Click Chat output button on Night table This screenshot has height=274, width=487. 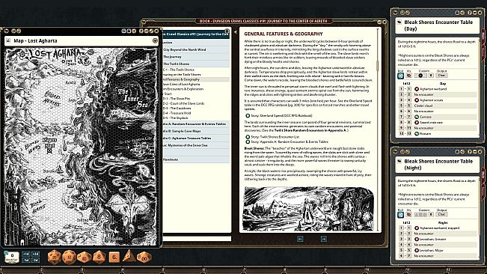pyautogui.click(x=441, y=214)
